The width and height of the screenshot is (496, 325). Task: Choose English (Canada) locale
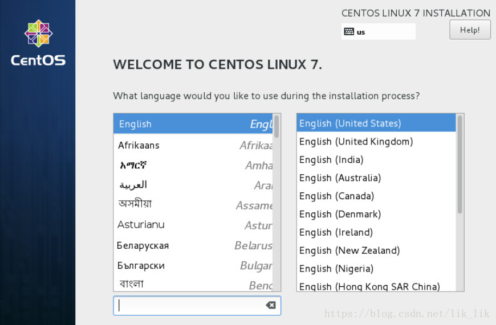(x=376, y=196)
